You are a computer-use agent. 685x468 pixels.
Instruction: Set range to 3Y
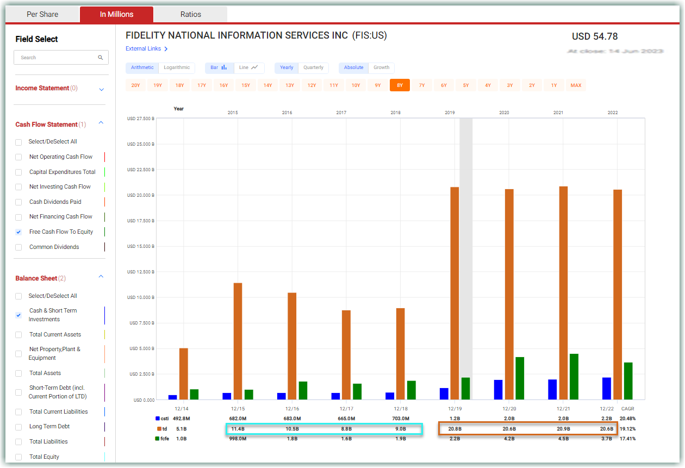tap(510, 85)
